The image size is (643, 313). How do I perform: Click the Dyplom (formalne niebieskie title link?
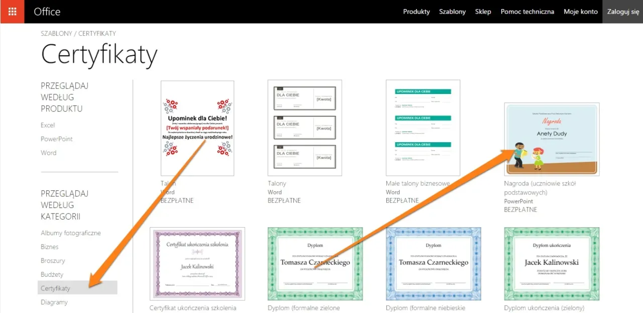(425, 308)
